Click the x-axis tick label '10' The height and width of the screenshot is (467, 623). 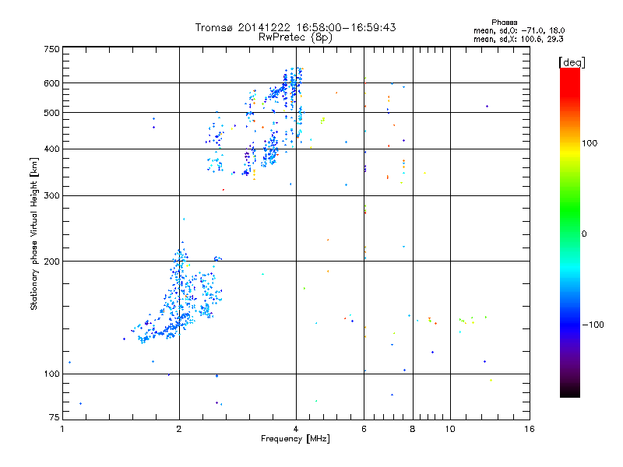tap(450, 429)
